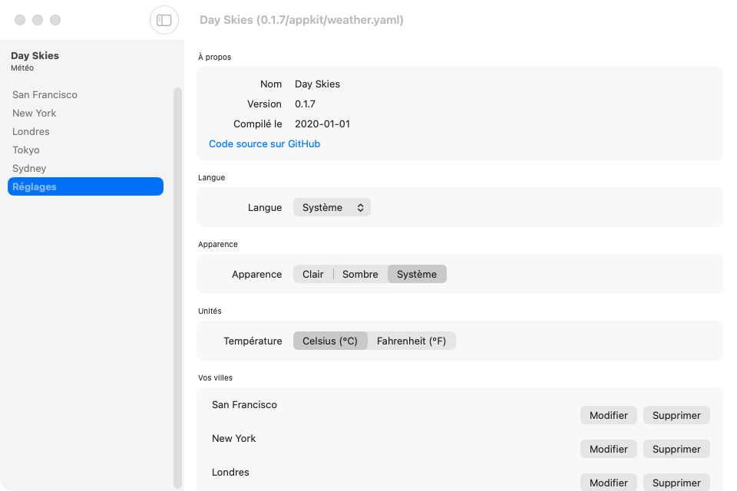The image size is (737, 491).
Task: Click Supprimer for New York
Action: 676,449
